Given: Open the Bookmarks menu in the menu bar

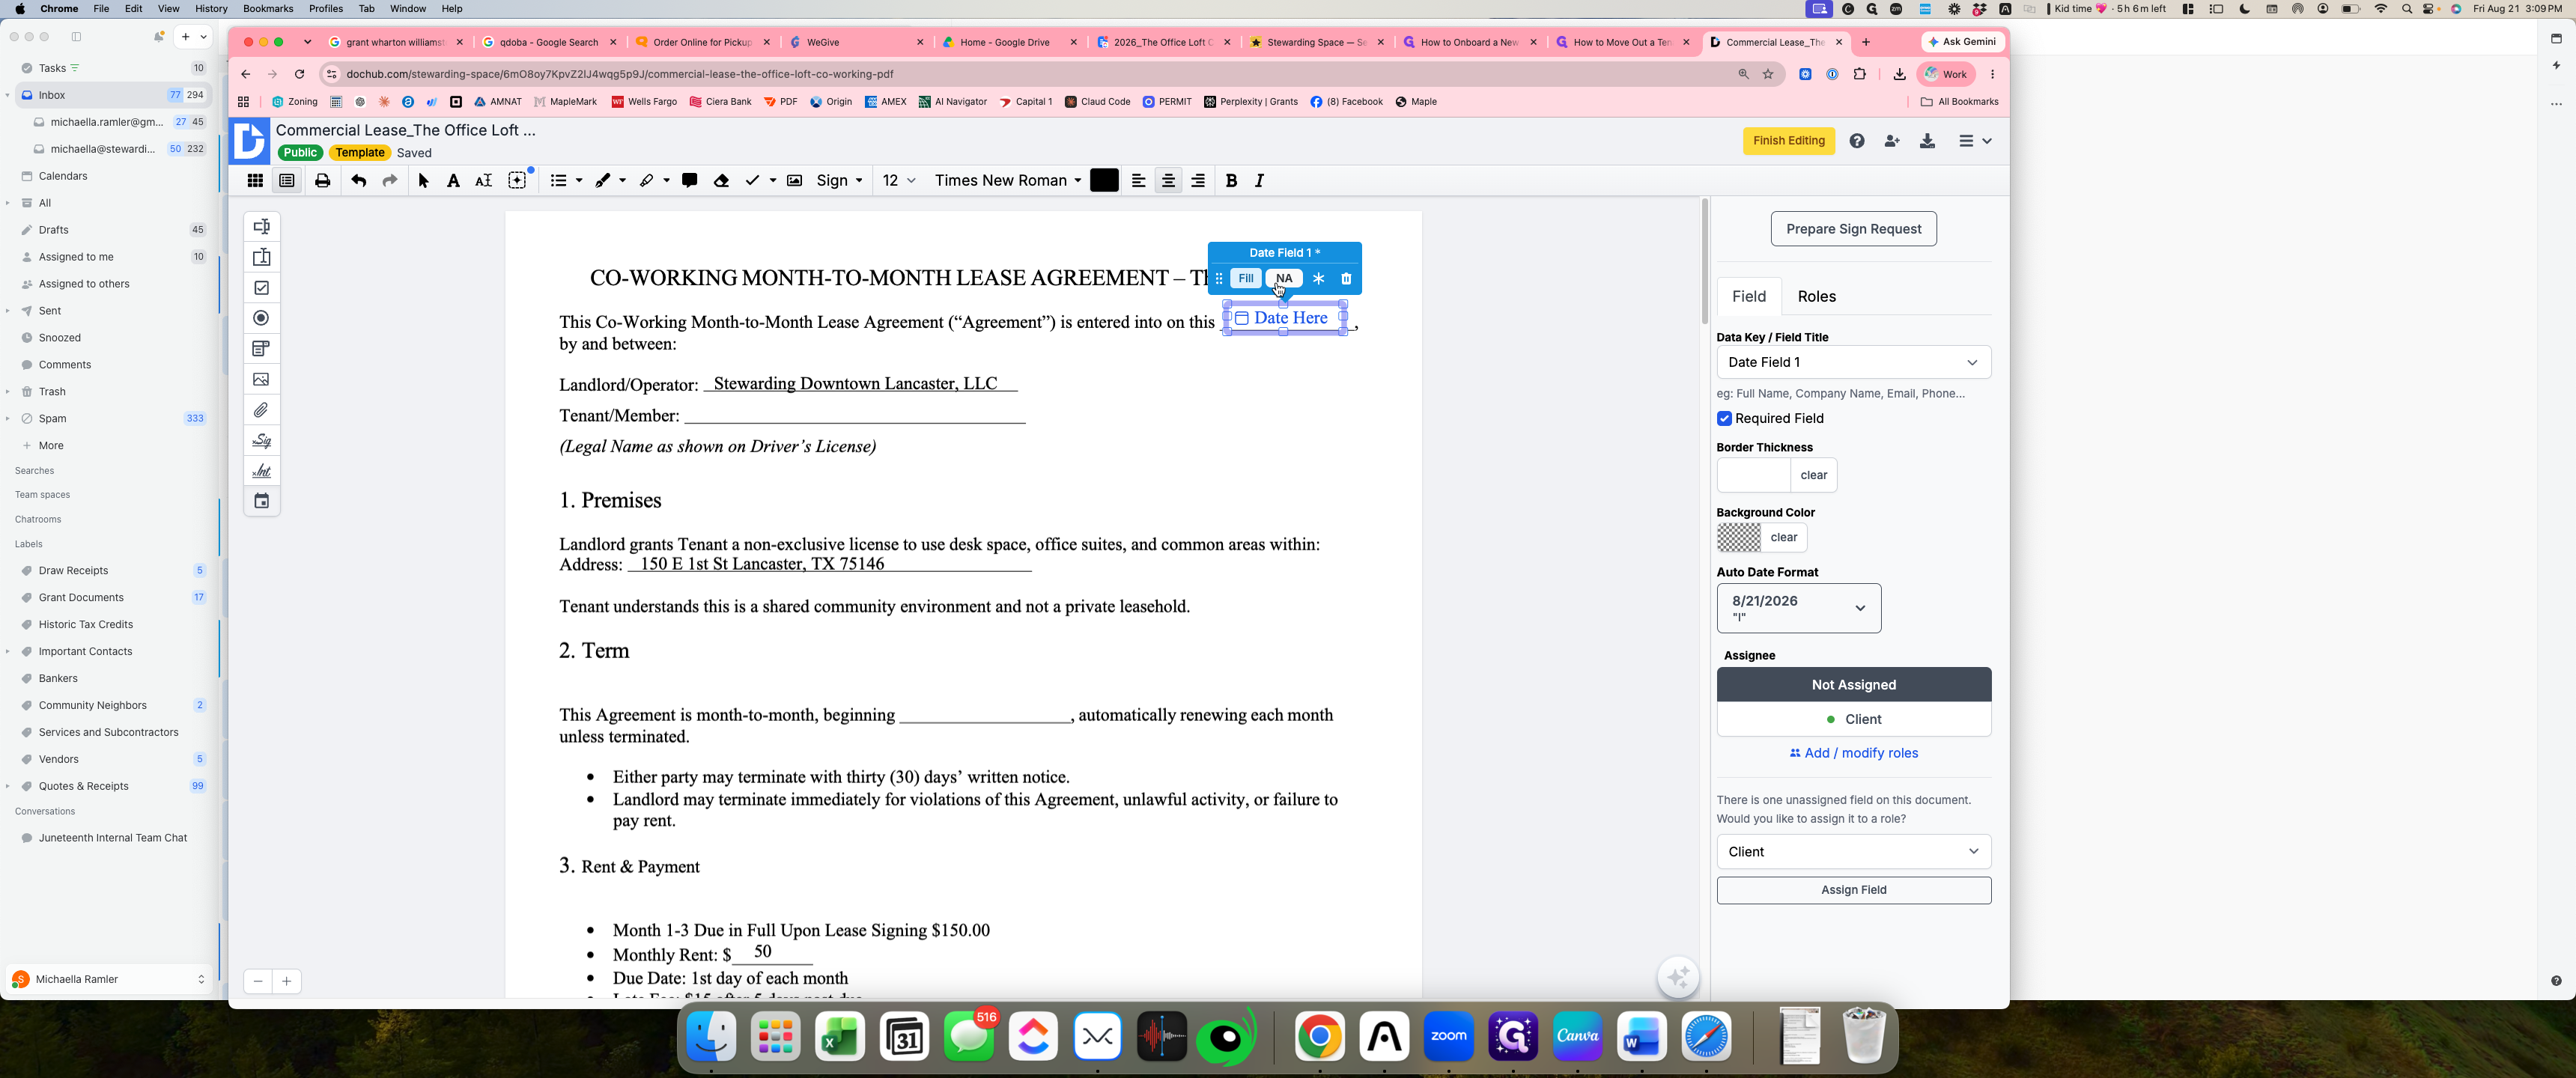Looking at the screenshot, I should (x=268, y=9).
